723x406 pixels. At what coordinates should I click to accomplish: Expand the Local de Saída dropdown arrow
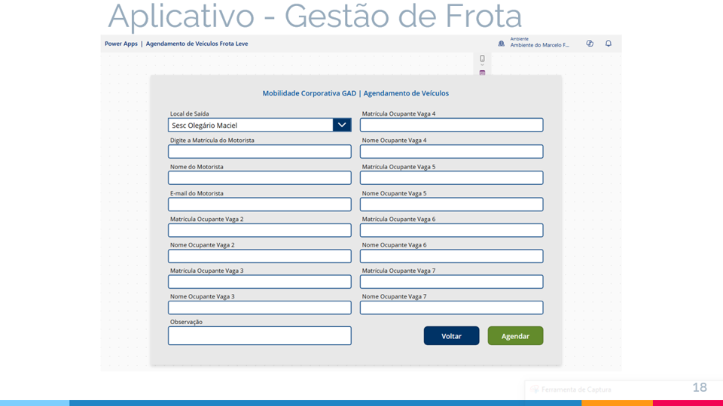342,125
